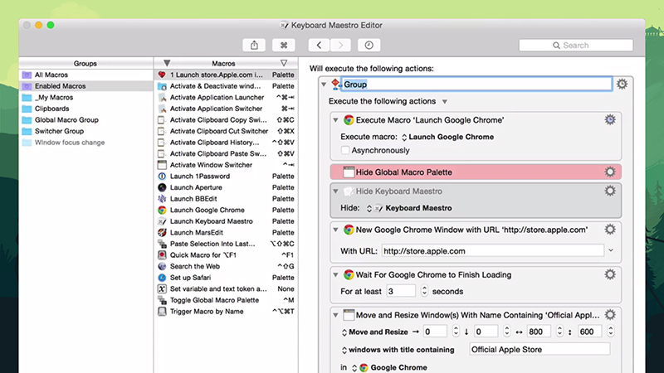Click stepper beside the 600 height field
The height and width of the screenshot is (373, 664).
click(x=611, y=332)
